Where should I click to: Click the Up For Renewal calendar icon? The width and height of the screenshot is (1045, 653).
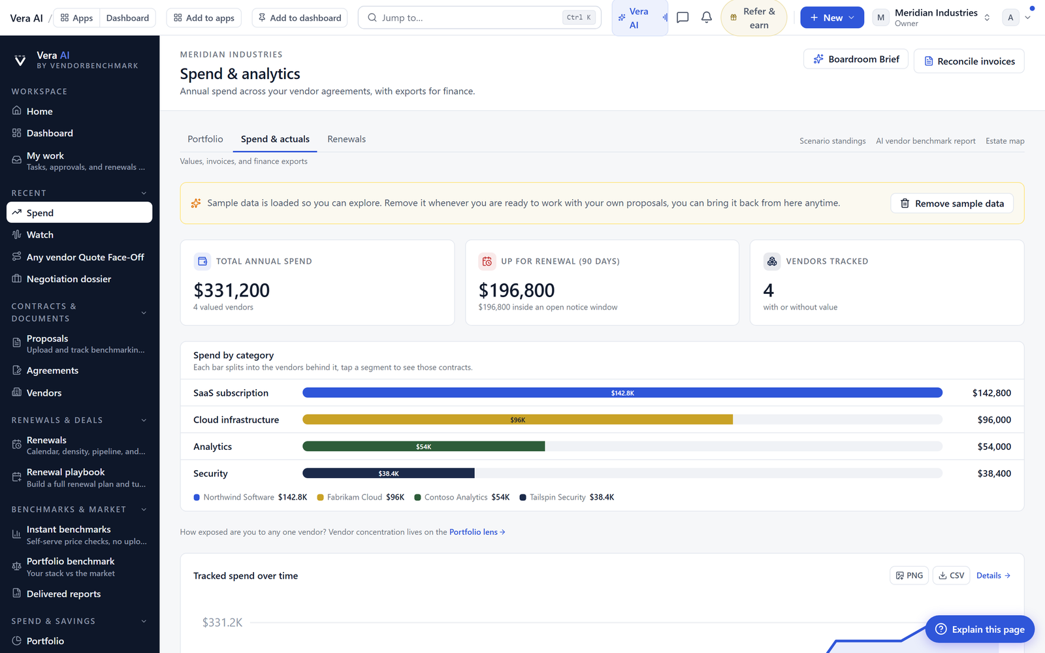coord(487,261)
